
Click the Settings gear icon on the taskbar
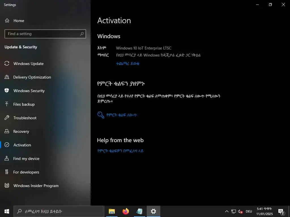[x=153, y=211]
